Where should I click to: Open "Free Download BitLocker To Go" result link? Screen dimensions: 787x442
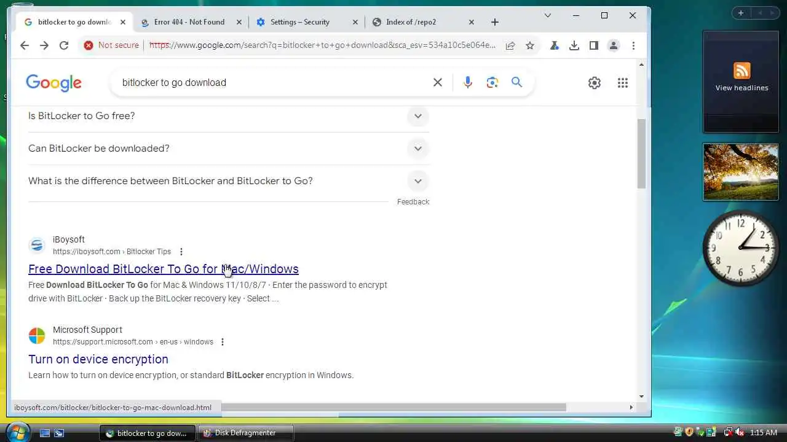click(164, 269)
